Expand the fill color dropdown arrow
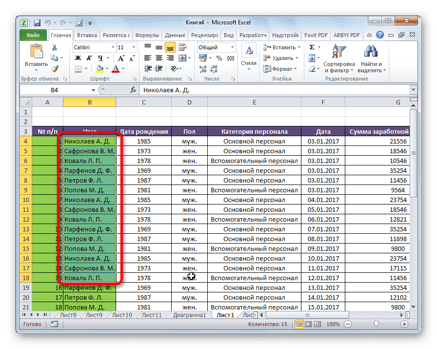This screenshot has width=437, height=349. (106, 68)
